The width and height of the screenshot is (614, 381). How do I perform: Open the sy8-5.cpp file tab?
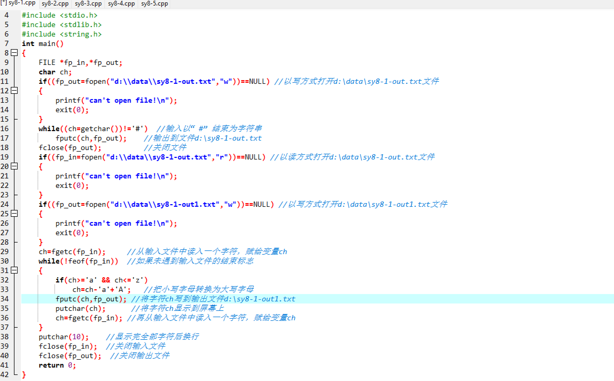[155, 4]
